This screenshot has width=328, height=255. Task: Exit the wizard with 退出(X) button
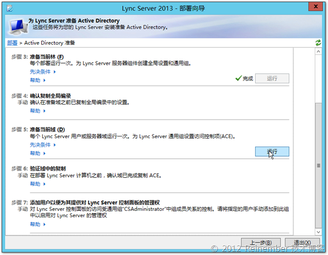[x=302, y=242]
